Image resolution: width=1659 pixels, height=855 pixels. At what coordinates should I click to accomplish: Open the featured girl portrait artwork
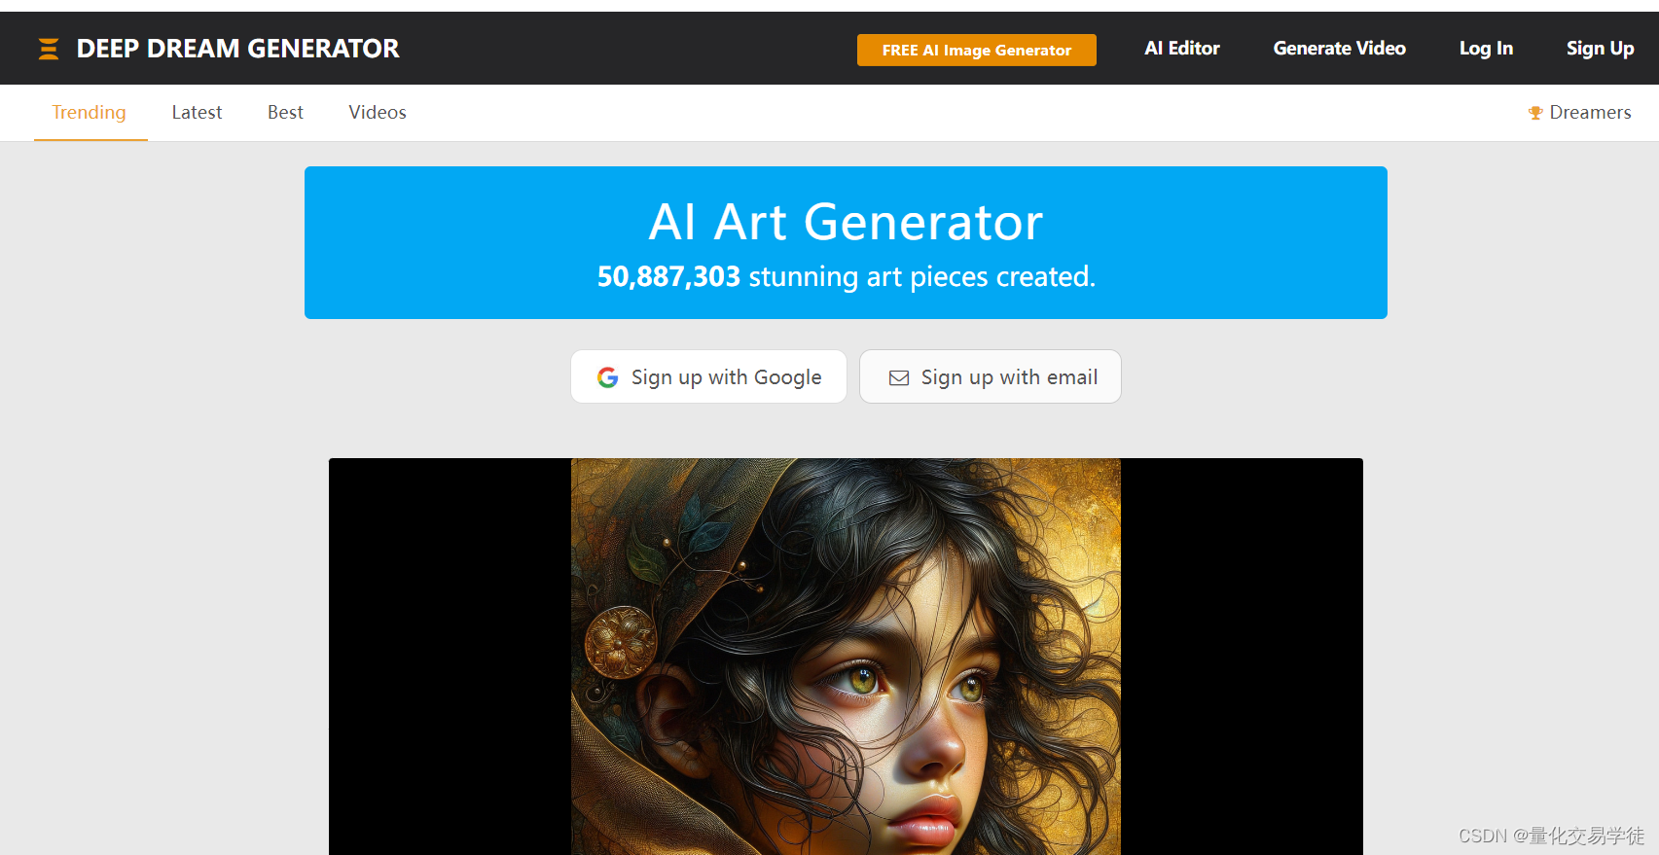pos(846,657)
